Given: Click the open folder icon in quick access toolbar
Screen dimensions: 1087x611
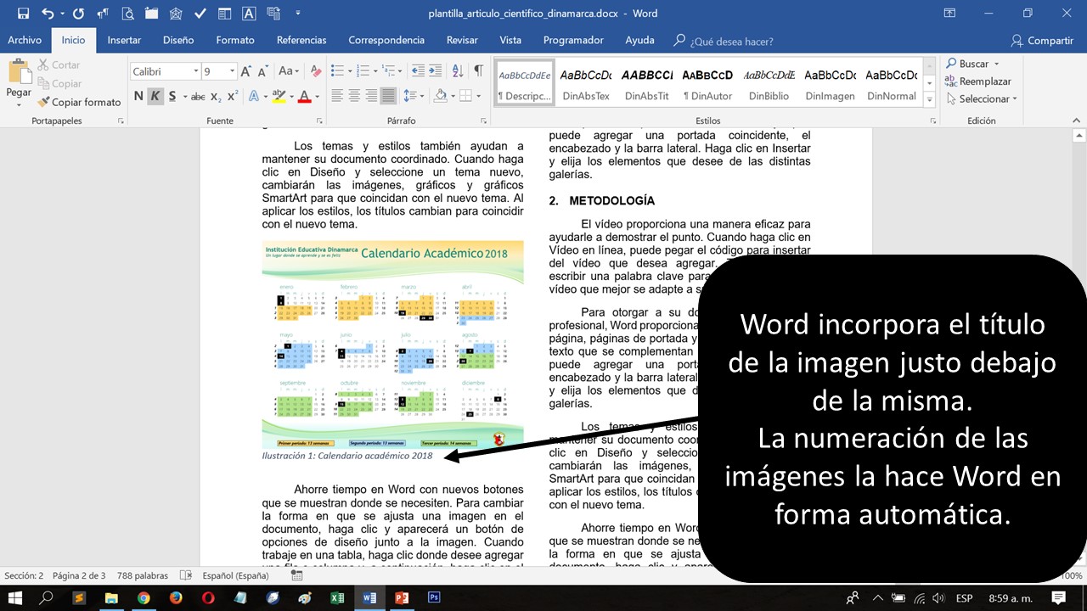Looking at the screenshot, I should (x=151, y=14).
